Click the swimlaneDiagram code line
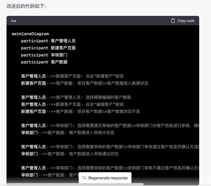The image size is (211, 186). [30, 34]
